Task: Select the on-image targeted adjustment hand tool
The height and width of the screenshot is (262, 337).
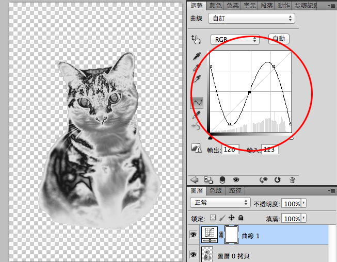Action: (x=196, y=39)
